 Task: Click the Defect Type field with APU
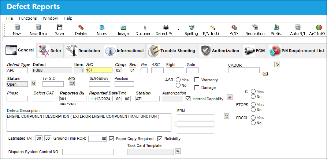point(17,70)
